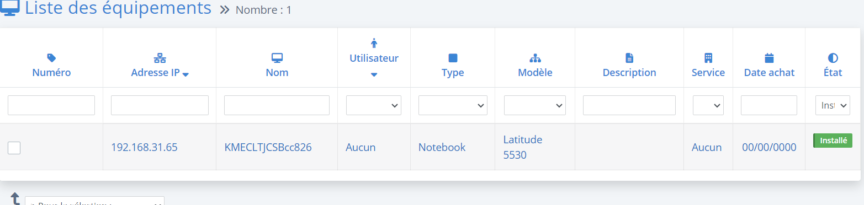This screenshot has height=205, width=864.
Task: Open equipment link KMECLTJCSBcc826
Action: pyautogui.click(x=268, y=147)
